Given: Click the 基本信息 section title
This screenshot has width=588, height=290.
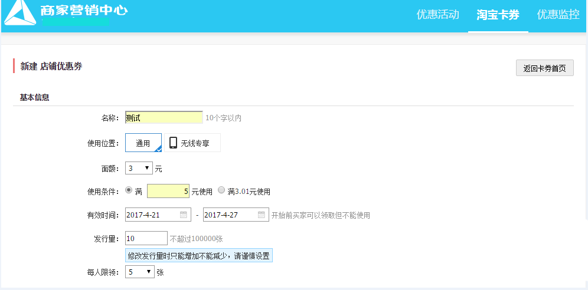Looking at the screenshot, I should [34, 98].
